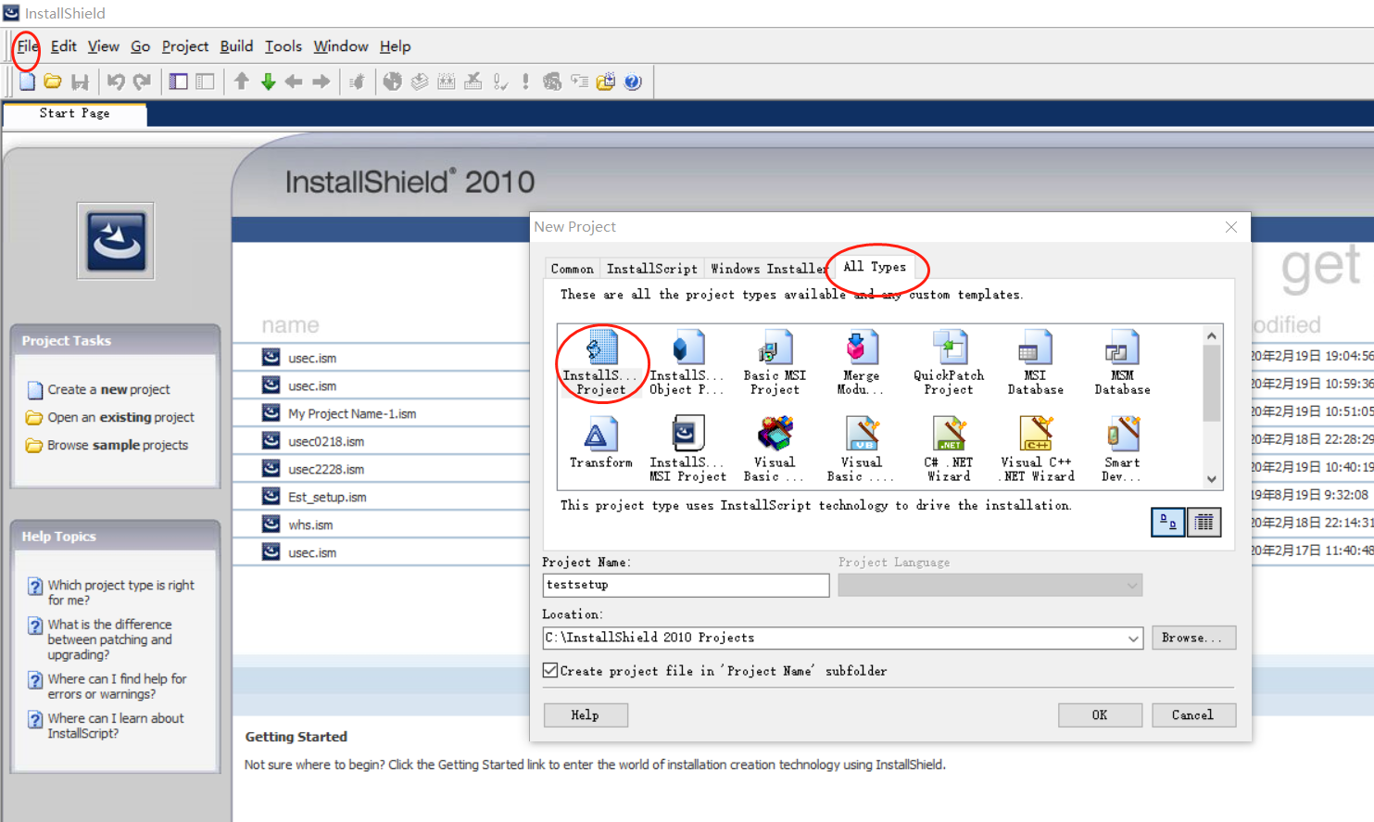Open 'Which project type is right for me?' help

[120, 592]
